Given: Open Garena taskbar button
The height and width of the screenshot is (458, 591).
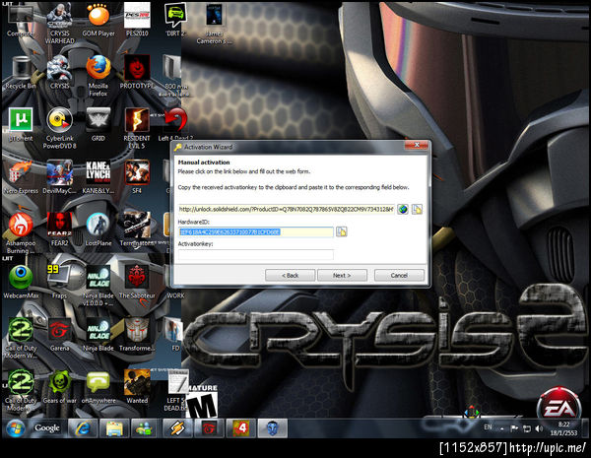Looking at the screenshot, I should tap(209, 428).
